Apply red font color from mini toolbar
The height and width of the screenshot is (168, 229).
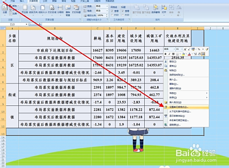189,54
